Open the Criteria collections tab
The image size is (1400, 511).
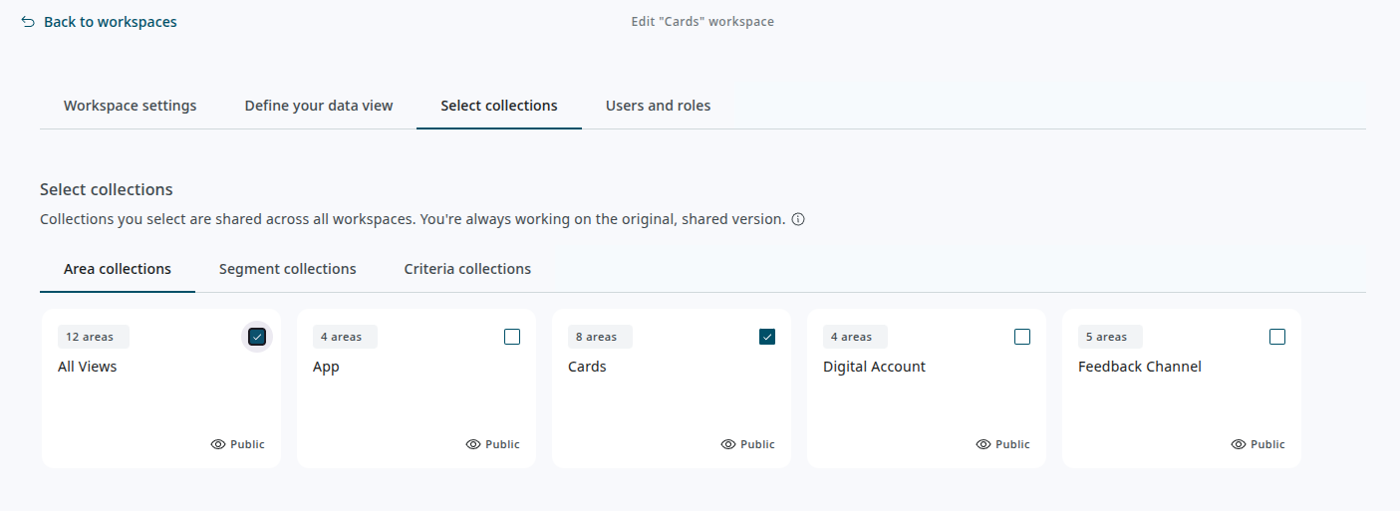tap(467, 269)
